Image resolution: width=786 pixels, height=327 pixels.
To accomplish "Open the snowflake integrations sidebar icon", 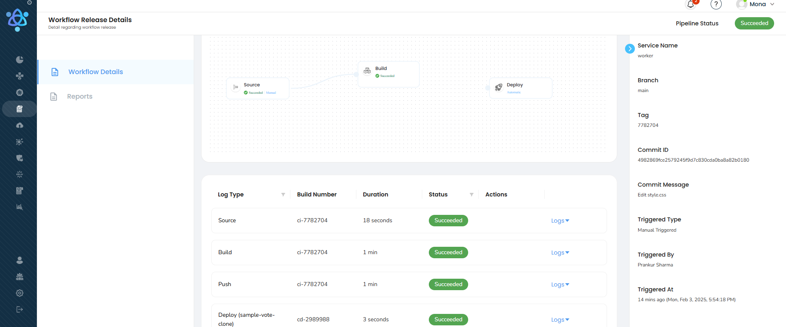I will tap(19, 142).
